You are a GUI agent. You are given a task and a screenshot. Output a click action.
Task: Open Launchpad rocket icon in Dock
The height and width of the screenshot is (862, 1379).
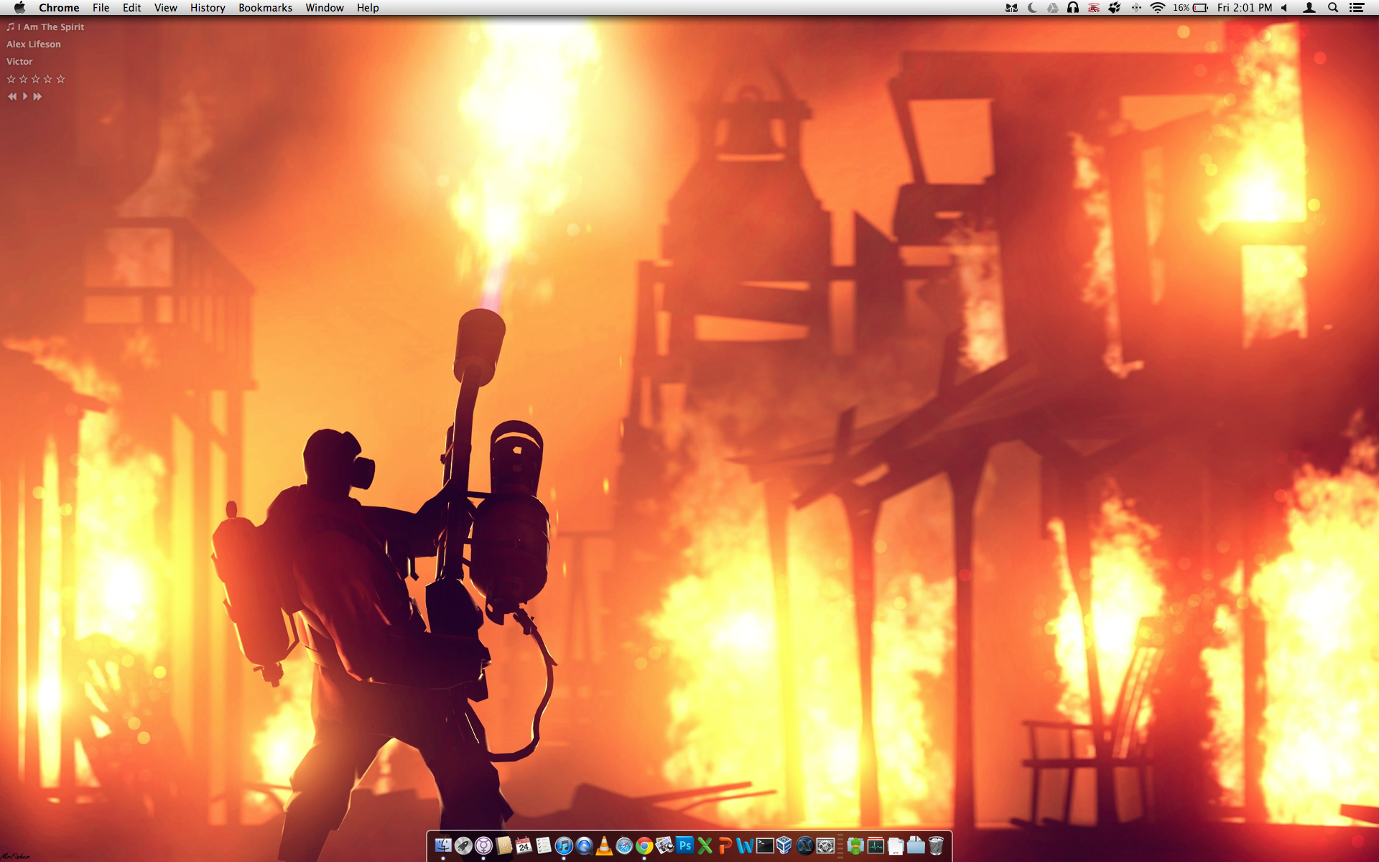(463, 846)
